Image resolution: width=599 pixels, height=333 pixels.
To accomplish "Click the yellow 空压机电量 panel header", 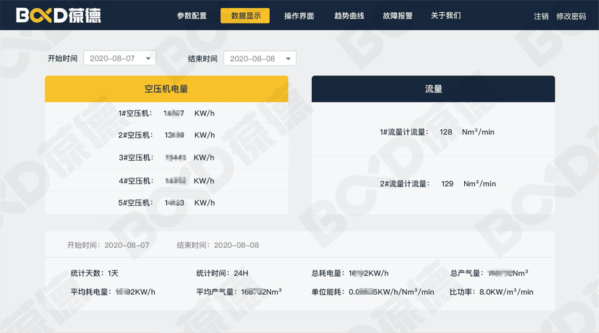I will (x=166, y=89).
